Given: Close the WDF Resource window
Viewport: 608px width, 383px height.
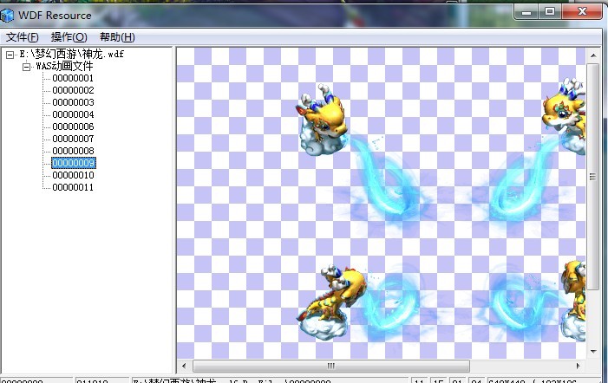Looking at the screenshot, I should (582, 12).
